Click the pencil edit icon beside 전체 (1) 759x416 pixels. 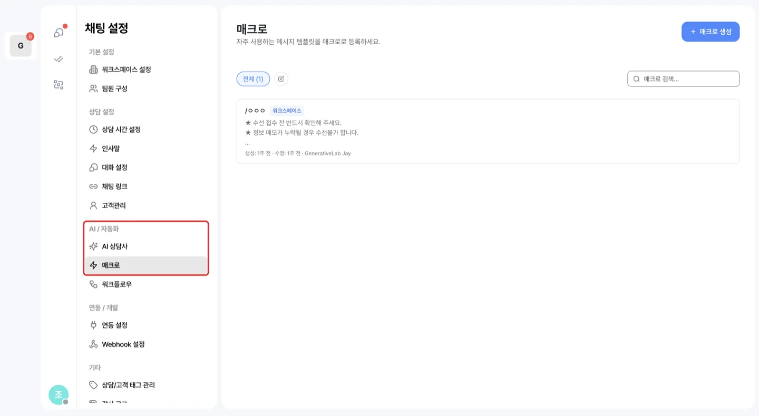[281, 79]
